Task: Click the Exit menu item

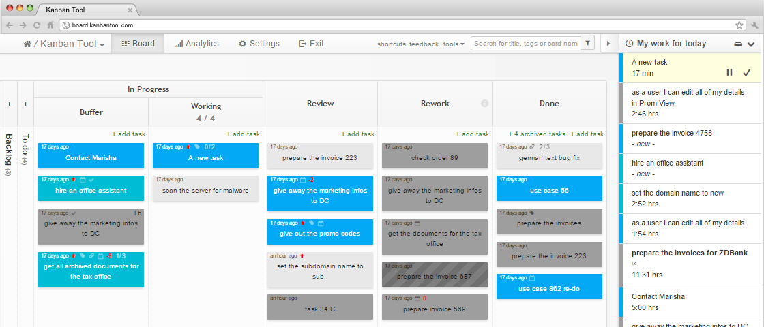Action: coord(311,44)
